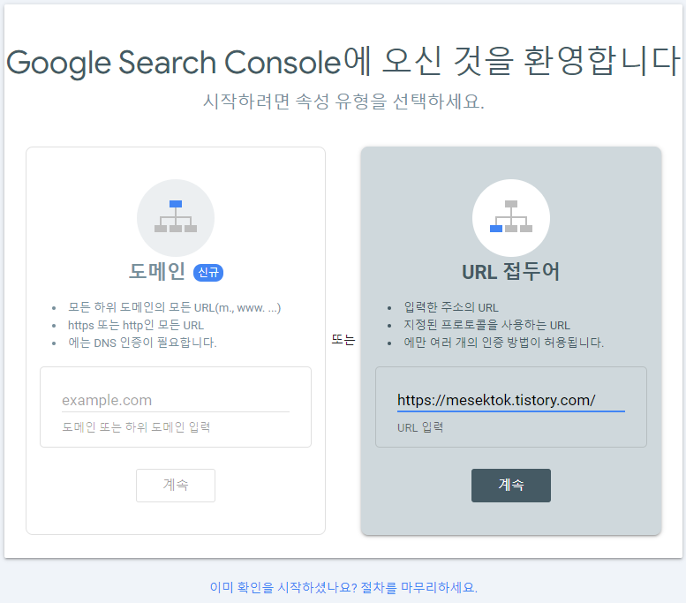The width and height of the screenshot is (686, 603).
Task: Click bullet '지정된 프로토콜을 사용하는 URL'
Action: point(486,325)
